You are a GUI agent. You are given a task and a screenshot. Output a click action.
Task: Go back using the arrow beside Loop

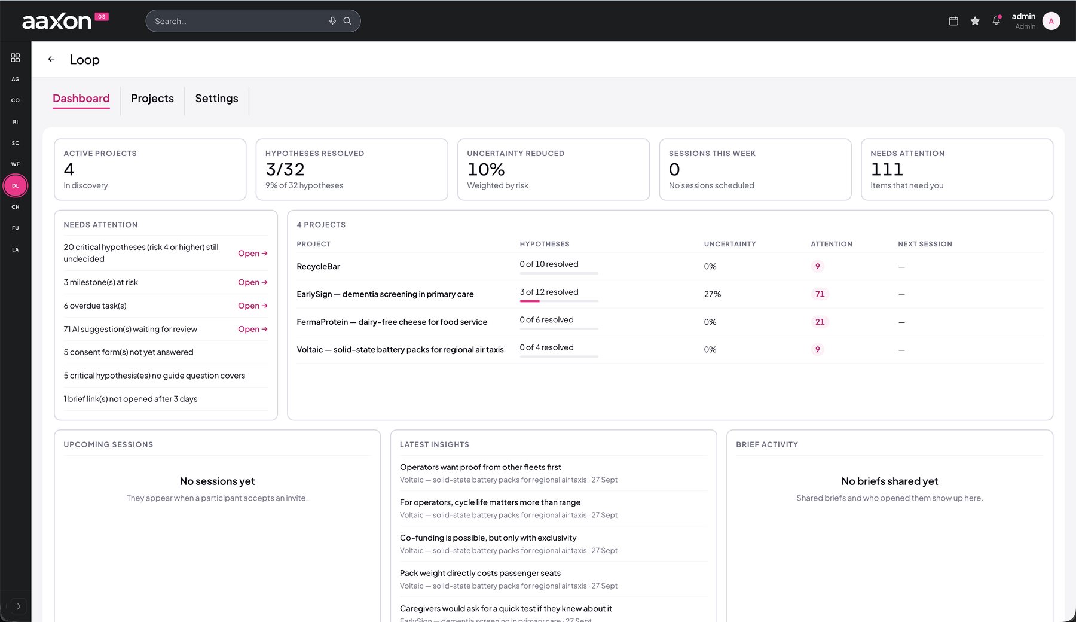[x=51, y=59]
